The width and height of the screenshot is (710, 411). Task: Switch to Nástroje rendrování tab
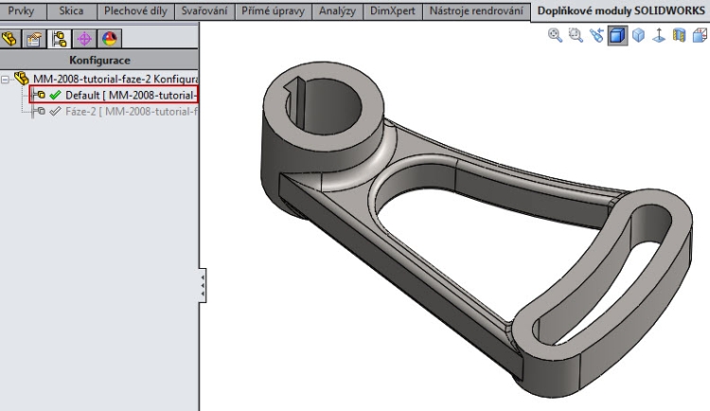pos(476,10)
